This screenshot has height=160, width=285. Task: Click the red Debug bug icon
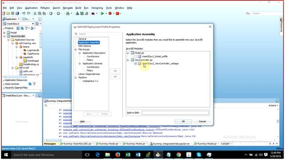[110, 13]
